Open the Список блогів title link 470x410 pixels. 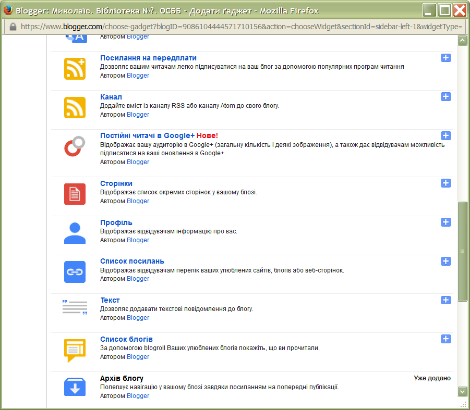point(126,339)
